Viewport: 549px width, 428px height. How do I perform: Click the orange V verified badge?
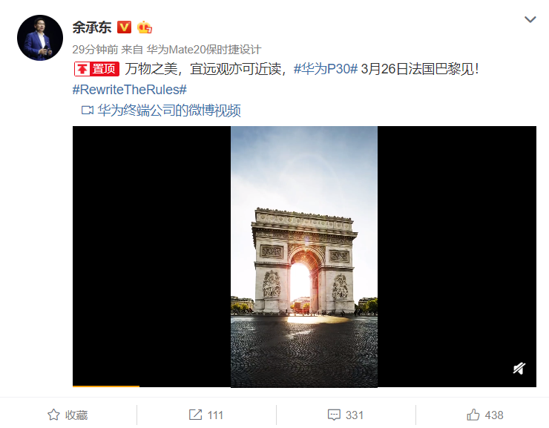pos(124,27)
